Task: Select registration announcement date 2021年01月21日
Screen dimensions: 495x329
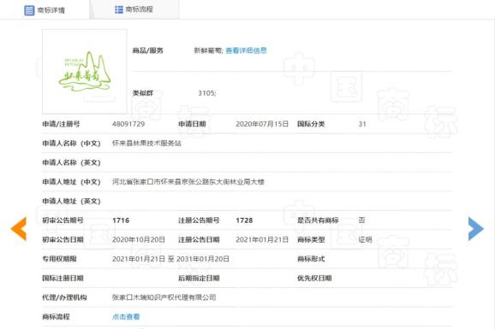Action: tap(262, 239)
